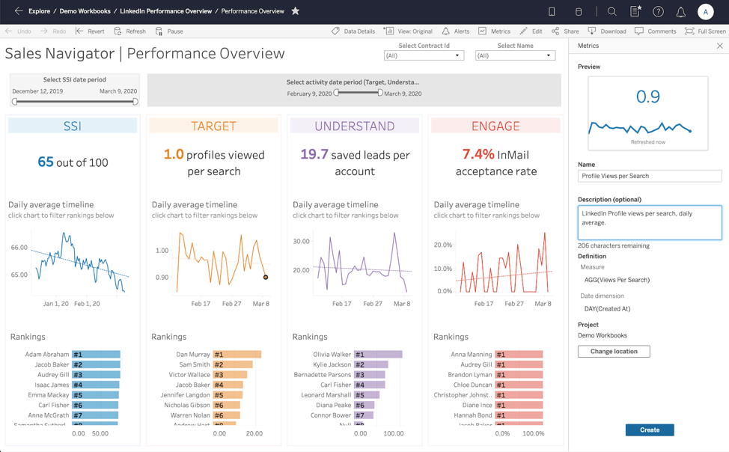Redo the action in the toolbar
Image resolution: width=729 pixels, height=452 pixels.
tap(53, 31)
